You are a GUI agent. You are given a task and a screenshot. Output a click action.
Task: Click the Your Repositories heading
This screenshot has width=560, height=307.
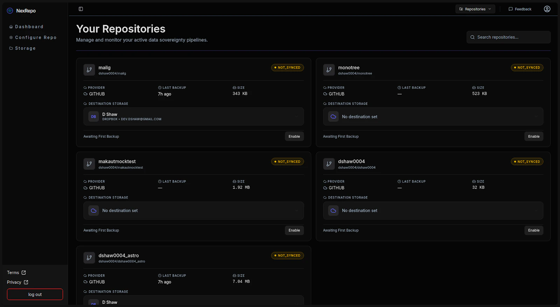coord(121,29)
